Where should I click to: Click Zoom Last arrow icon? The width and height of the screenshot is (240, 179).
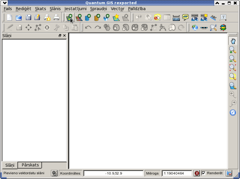coord(233,95)
